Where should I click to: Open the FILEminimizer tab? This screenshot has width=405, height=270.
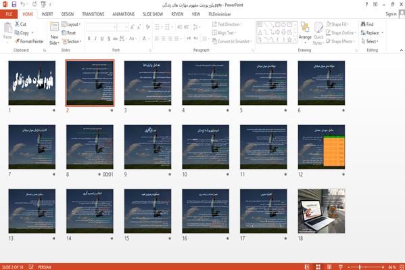pos(220,14)
